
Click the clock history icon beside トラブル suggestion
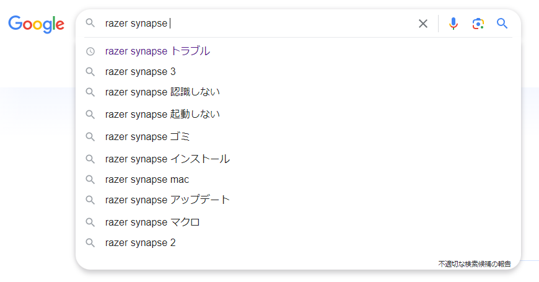[90, 51]
